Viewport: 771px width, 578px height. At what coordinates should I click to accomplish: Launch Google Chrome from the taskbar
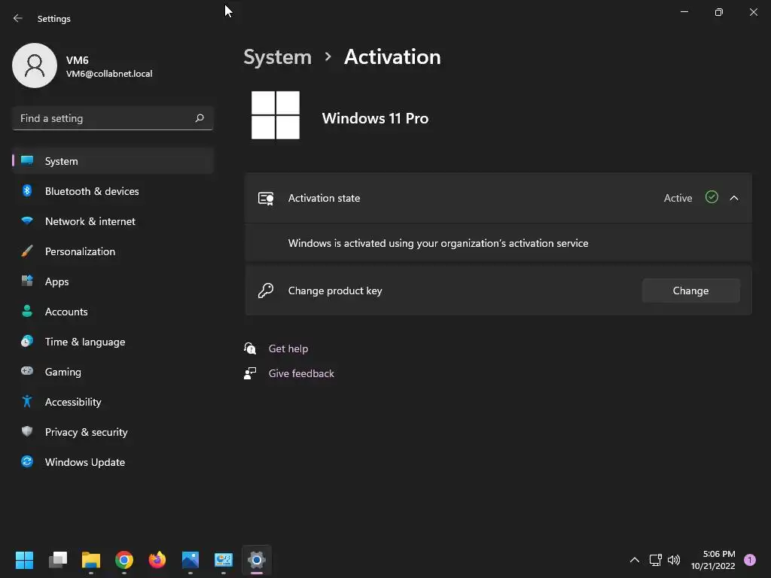[124, 560]
